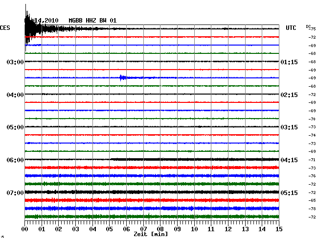Click the DC offset value '-71'
This screenshot has height=242, width=318.
(x=312, y=160)
